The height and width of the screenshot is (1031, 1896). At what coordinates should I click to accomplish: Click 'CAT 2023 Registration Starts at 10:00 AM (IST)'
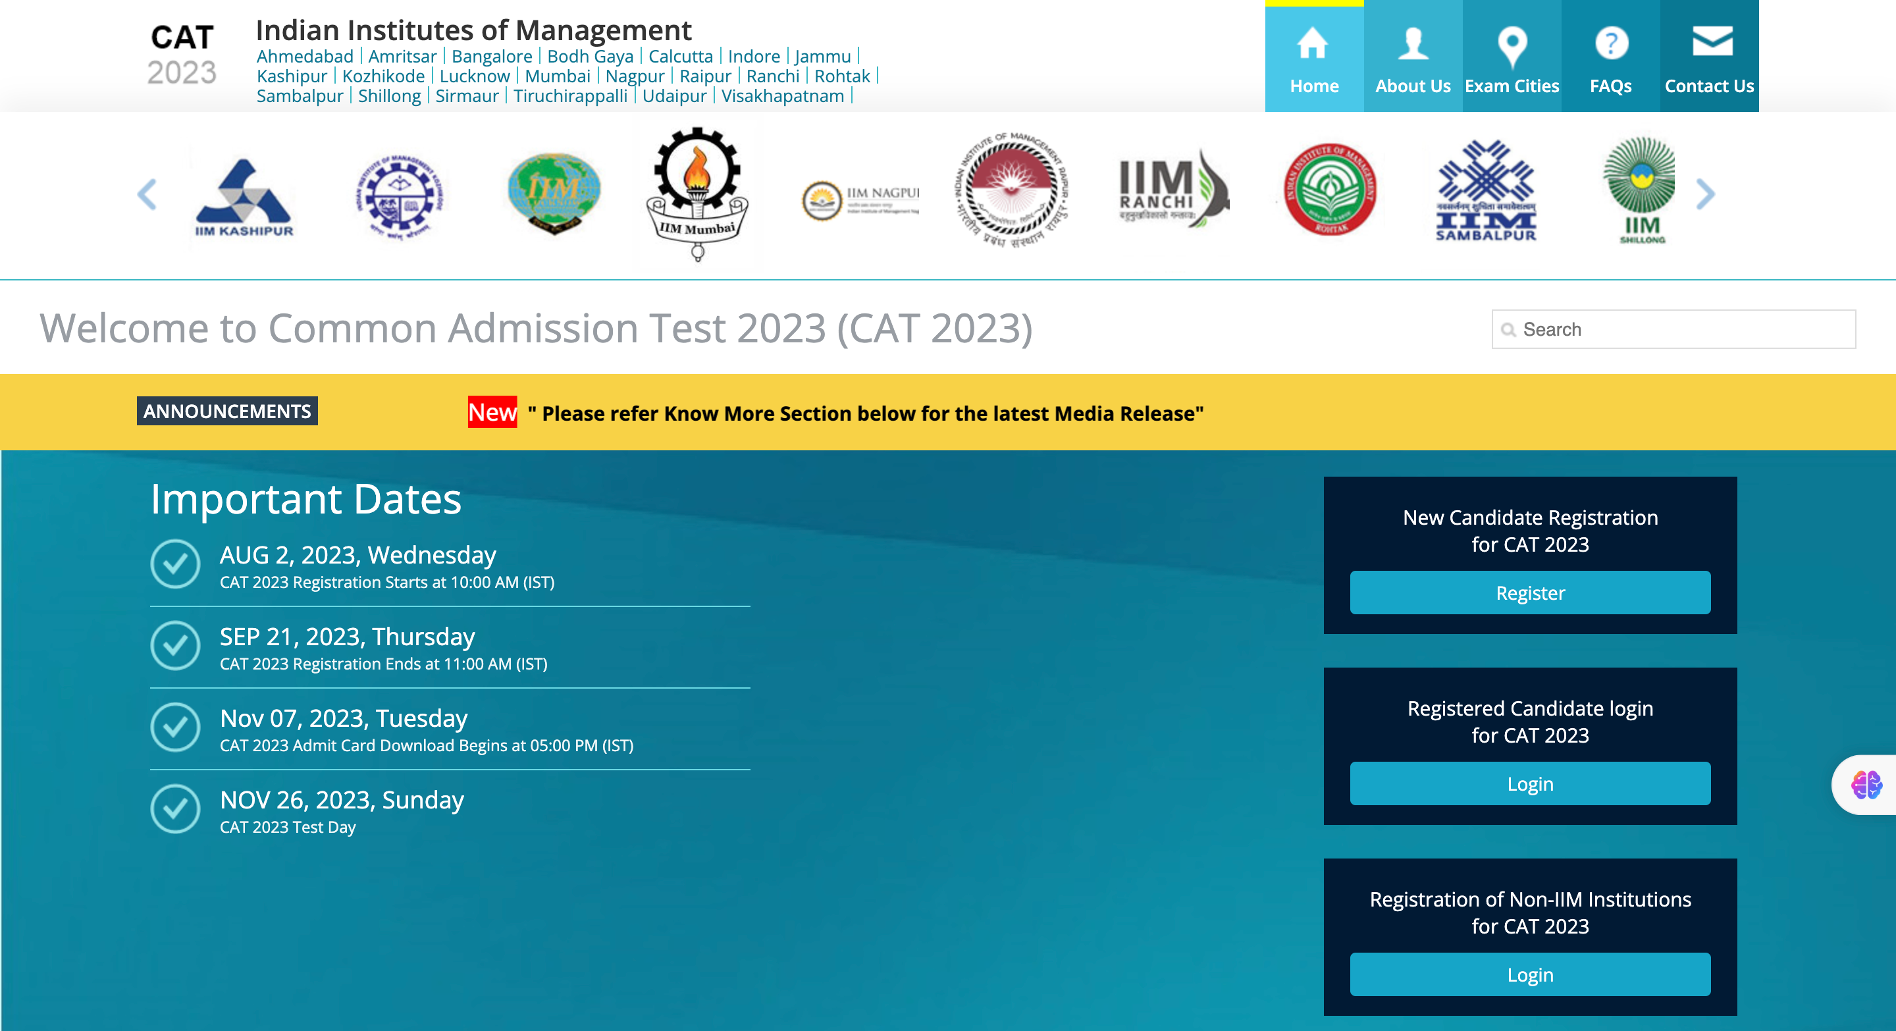387,582
